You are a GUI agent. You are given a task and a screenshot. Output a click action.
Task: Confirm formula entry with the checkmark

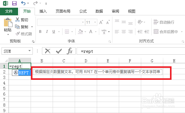[59, 51]
